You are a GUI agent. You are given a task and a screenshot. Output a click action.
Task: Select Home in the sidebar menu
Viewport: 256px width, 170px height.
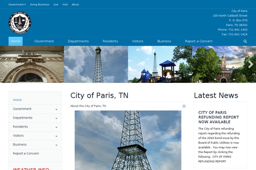pyautogui.click(x=17, y=100)
